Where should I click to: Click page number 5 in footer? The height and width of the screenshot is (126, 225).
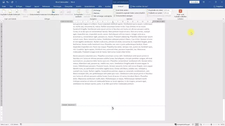(x=113, y=108)
